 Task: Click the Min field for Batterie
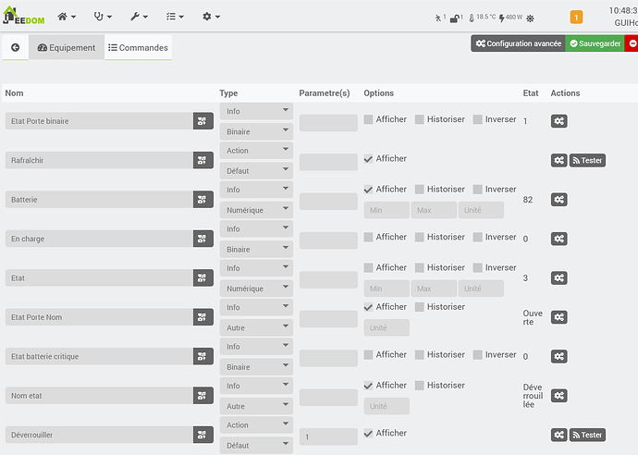click(x=386, y=210)
